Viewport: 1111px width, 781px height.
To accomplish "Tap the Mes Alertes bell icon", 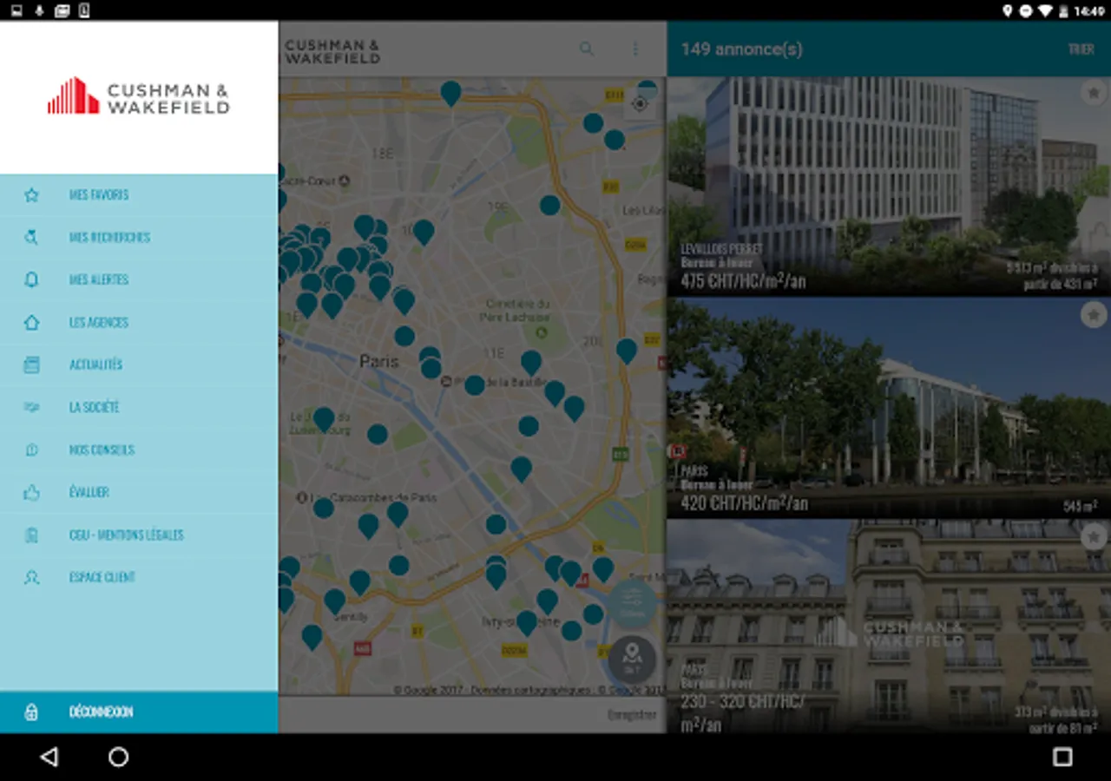I will click(x=31, y=279).
